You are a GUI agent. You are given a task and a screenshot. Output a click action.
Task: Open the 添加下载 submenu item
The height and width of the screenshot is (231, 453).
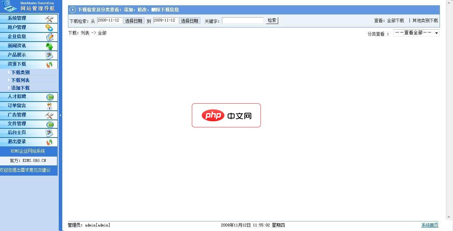(21, 88)
